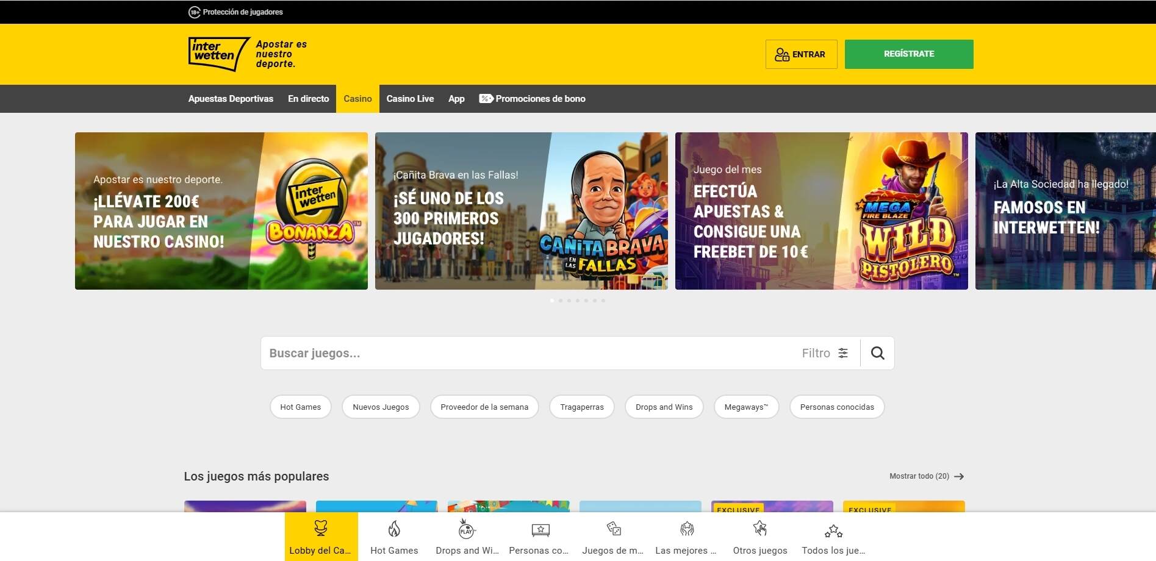1156x561 pixels.
Task: Open the App menu item
Action: click(x=456, y=99)
